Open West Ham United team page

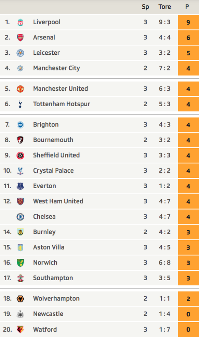(58, 201)
